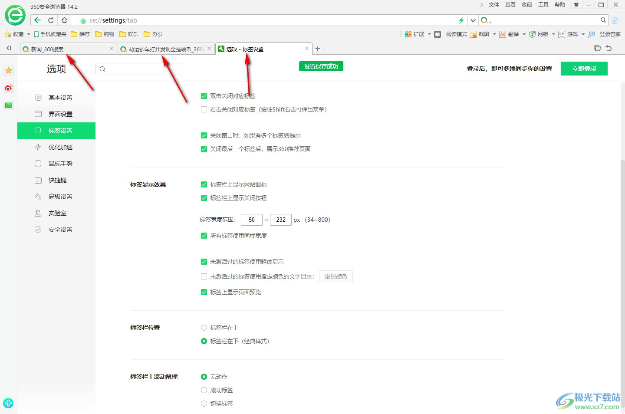Screen dimensions: 625x414
Task: Click the lightning speed mode icon
Action: pos(461,20)
